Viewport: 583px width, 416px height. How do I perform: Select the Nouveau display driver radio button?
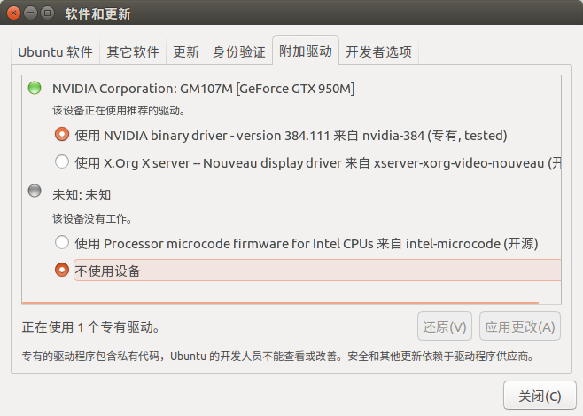62,161
